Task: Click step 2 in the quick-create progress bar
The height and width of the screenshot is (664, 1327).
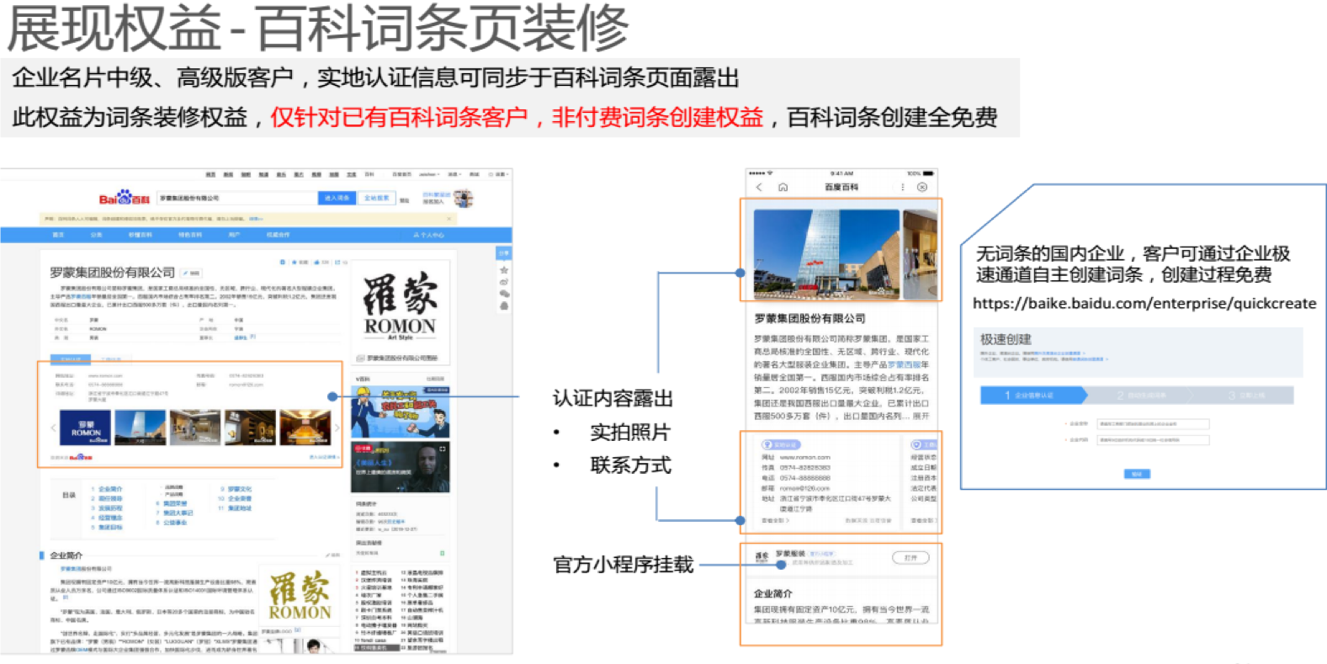Action: tap(1142, 395)
